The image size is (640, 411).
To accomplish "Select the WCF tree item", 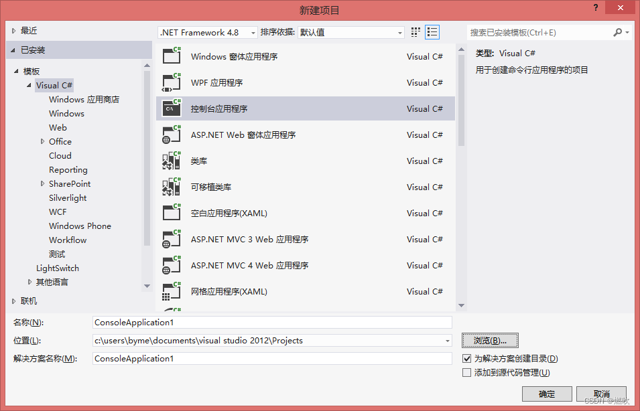I will 58,212.
